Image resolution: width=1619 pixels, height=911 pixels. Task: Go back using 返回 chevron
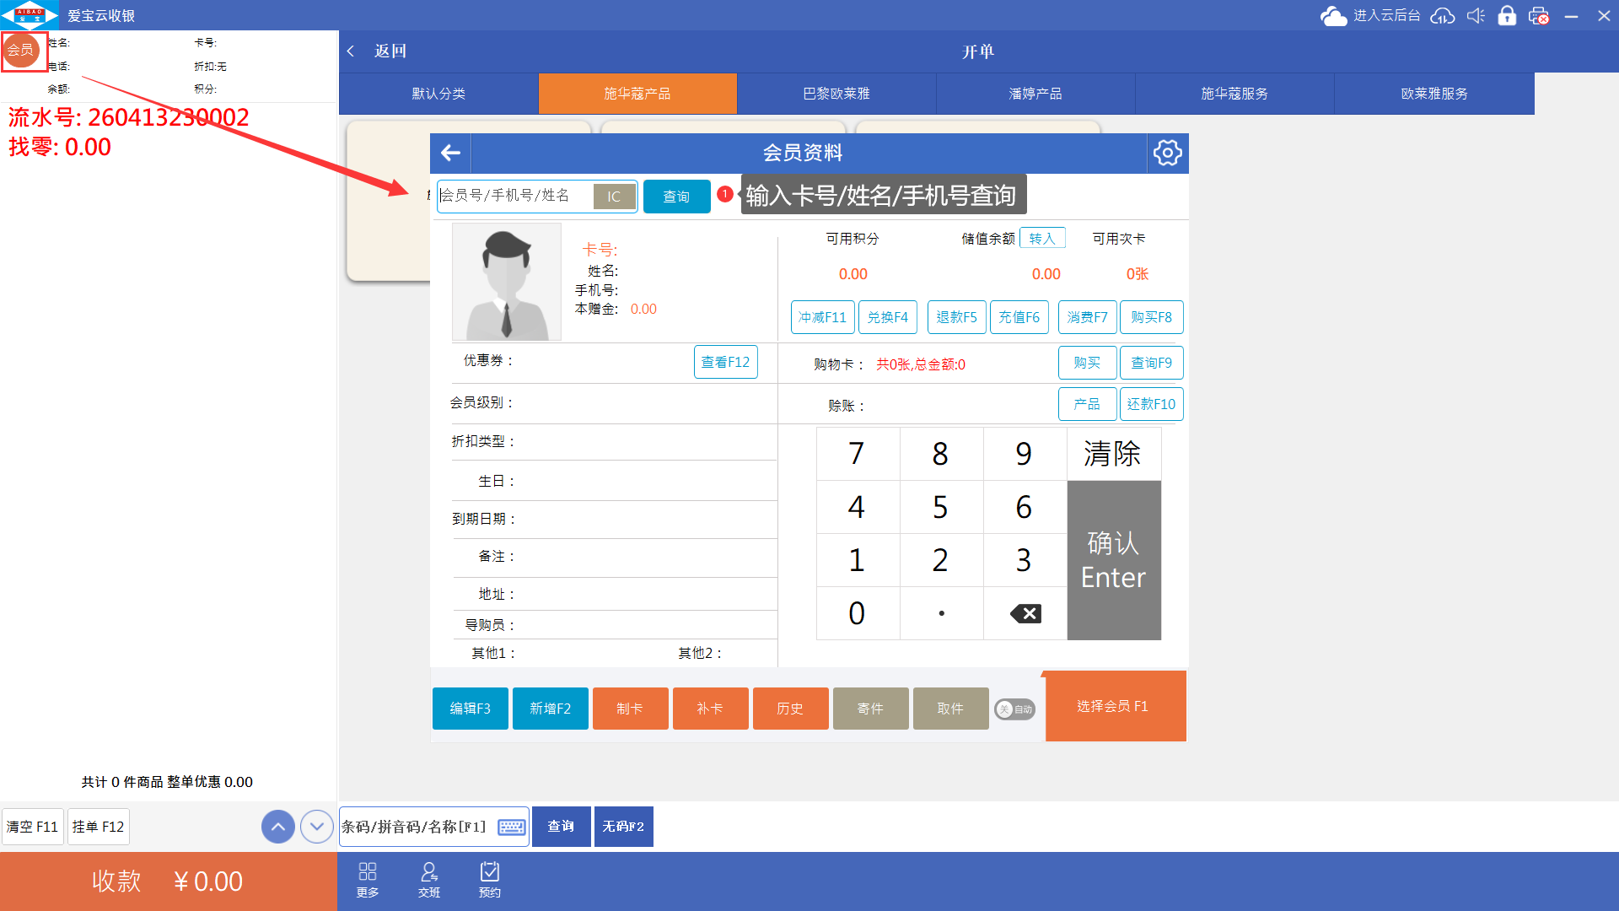click(351, 51)
